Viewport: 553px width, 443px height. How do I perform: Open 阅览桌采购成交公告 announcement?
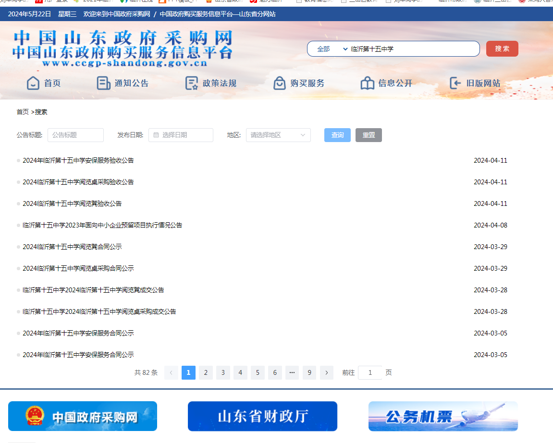pyautogui.click(x=99, y=311)
